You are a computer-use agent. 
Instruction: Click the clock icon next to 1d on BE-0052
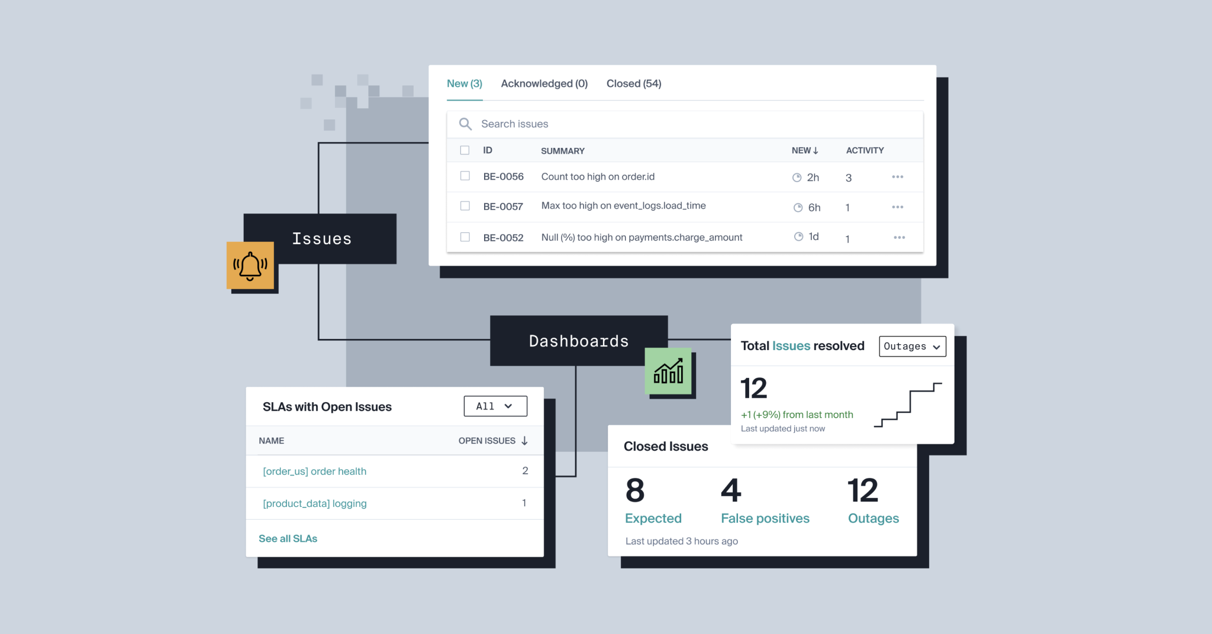797,237
